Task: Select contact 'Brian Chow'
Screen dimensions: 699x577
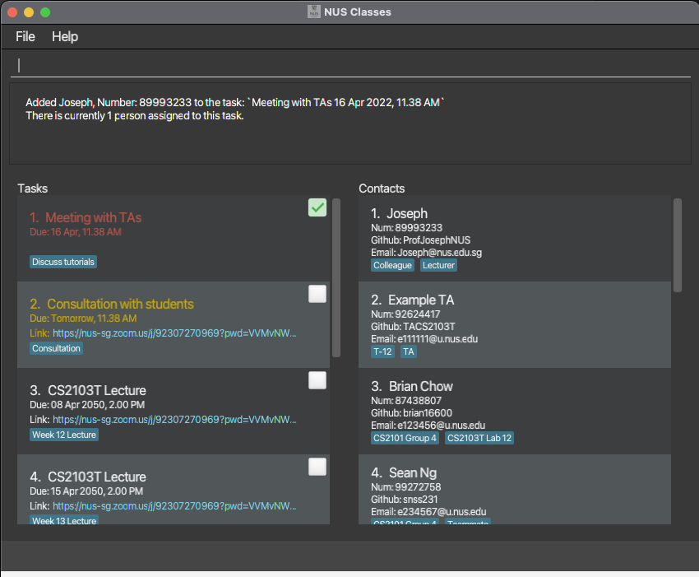Action: 515,412
